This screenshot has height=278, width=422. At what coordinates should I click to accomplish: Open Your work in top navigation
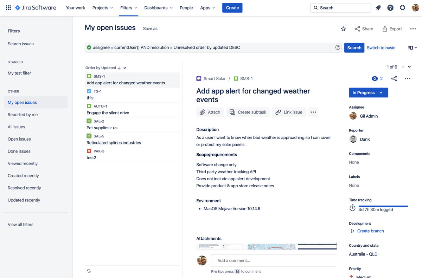tap(75, 8)
